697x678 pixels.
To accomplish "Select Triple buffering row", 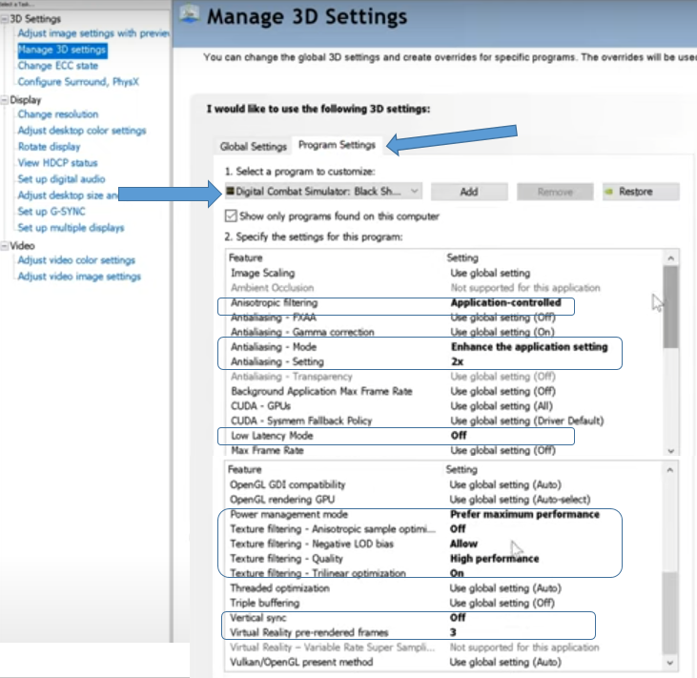I will [443, 603].
